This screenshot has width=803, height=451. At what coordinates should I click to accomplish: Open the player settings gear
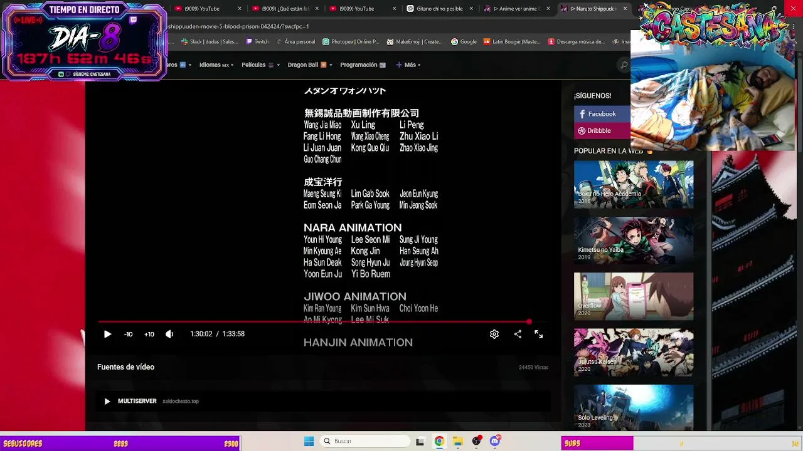point(494,334)
